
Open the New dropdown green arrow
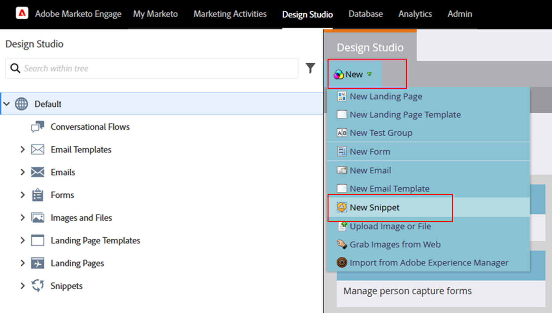[369, 74]
